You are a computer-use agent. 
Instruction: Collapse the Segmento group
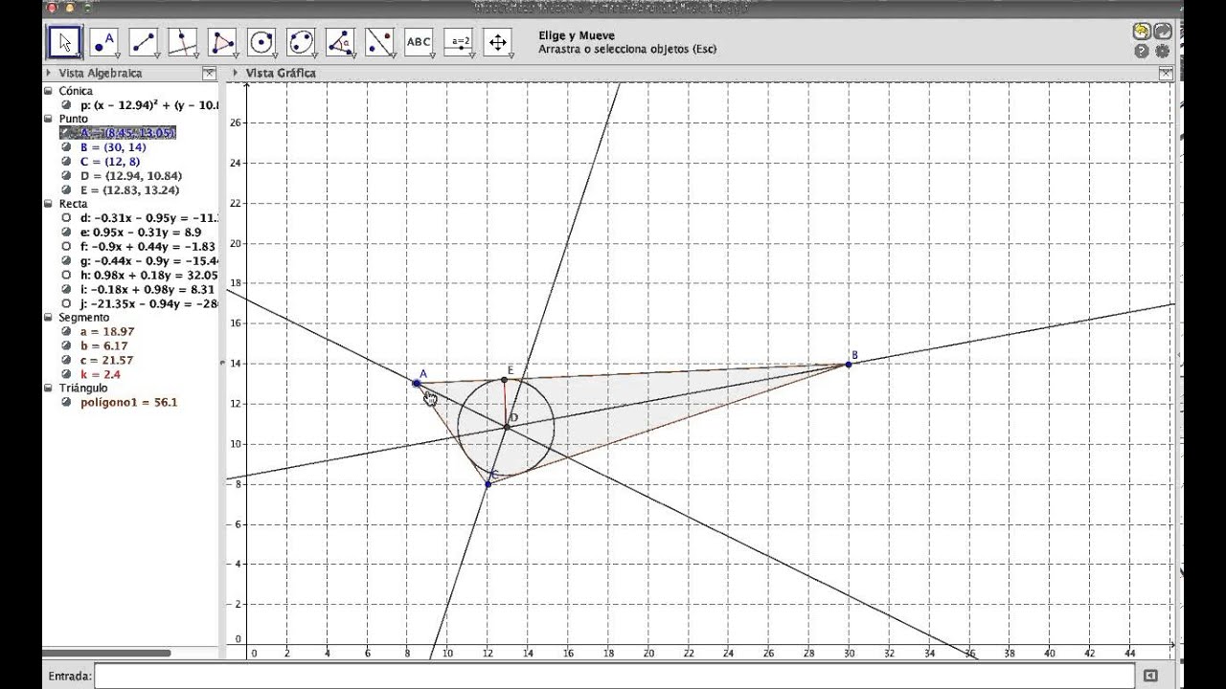point(49,318)
